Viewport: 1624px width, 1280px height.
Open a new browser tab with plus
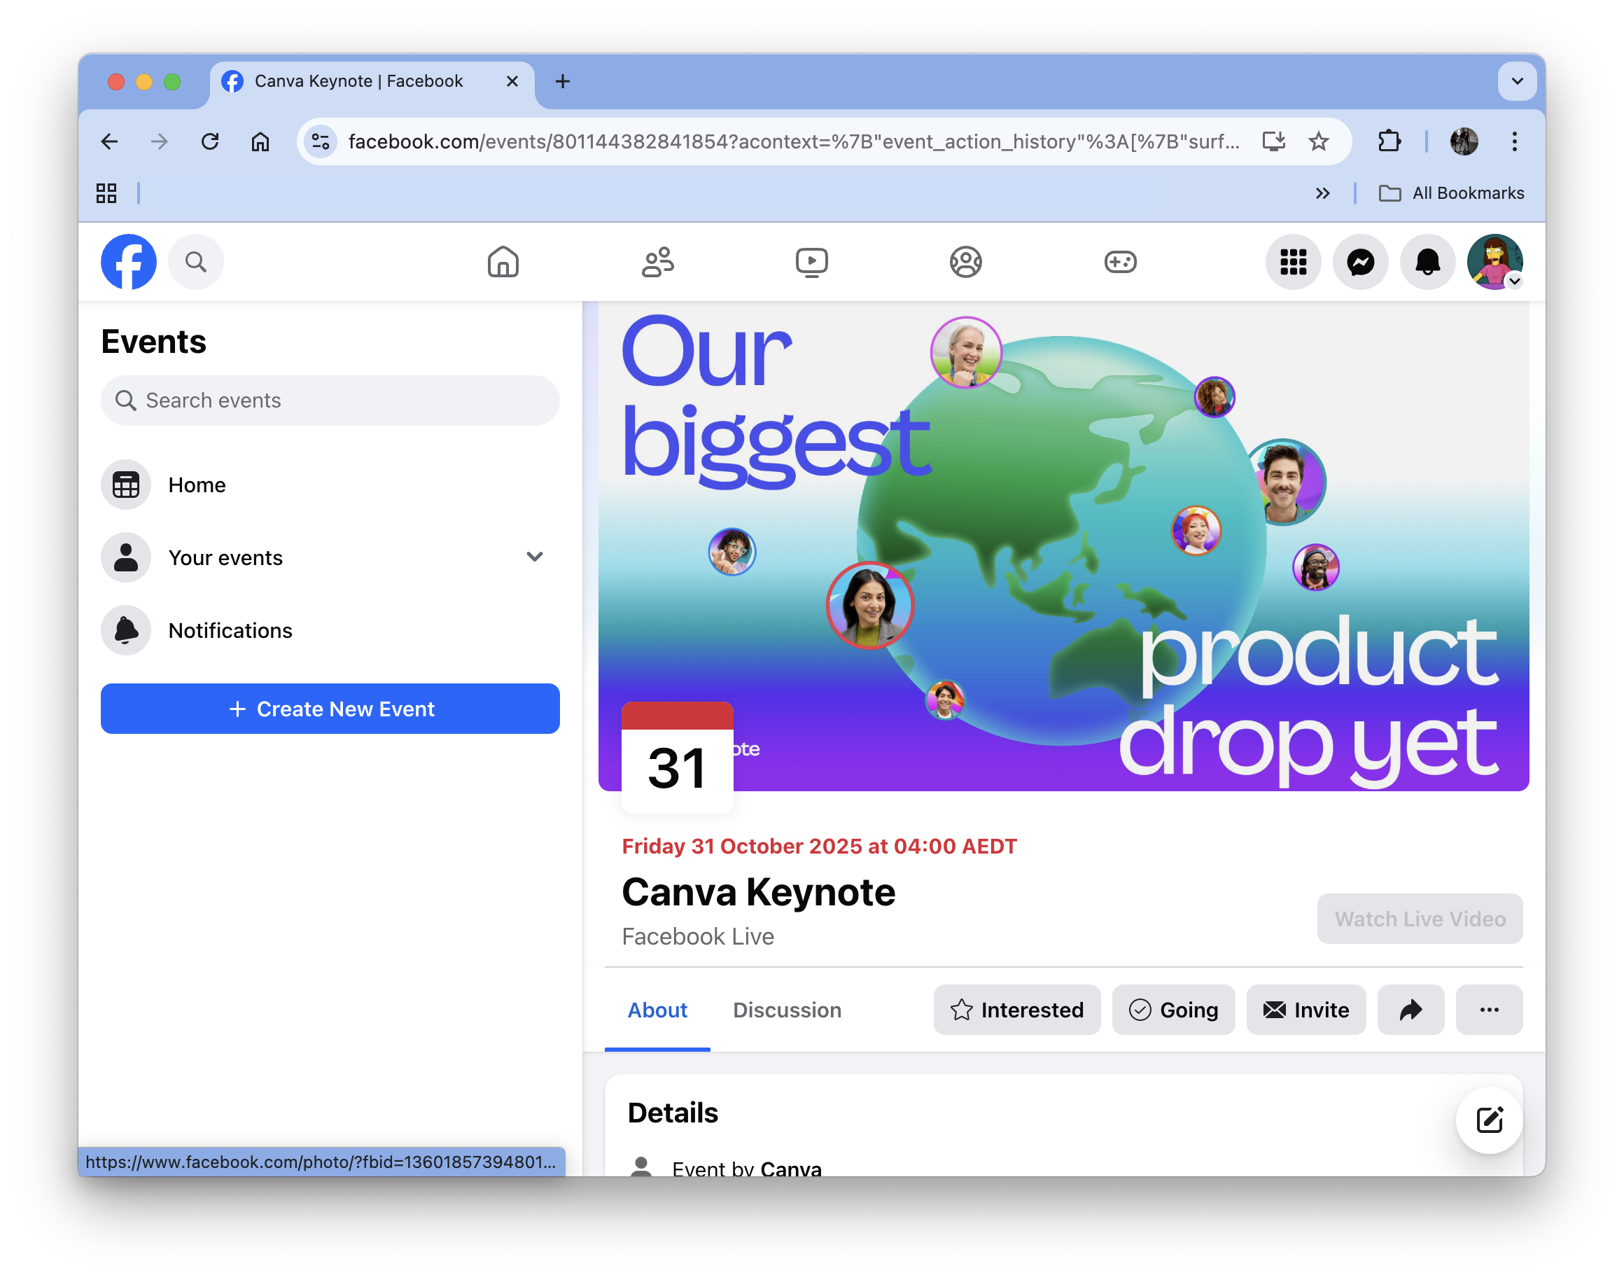click(x=563, y=81)
